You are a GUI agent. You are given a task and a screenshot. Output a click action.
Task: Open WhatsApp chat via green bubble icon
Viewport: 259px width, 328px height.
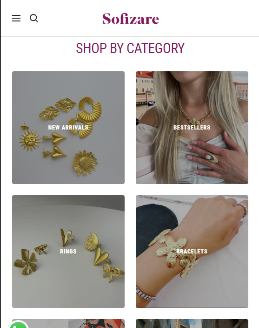[18, 325]
